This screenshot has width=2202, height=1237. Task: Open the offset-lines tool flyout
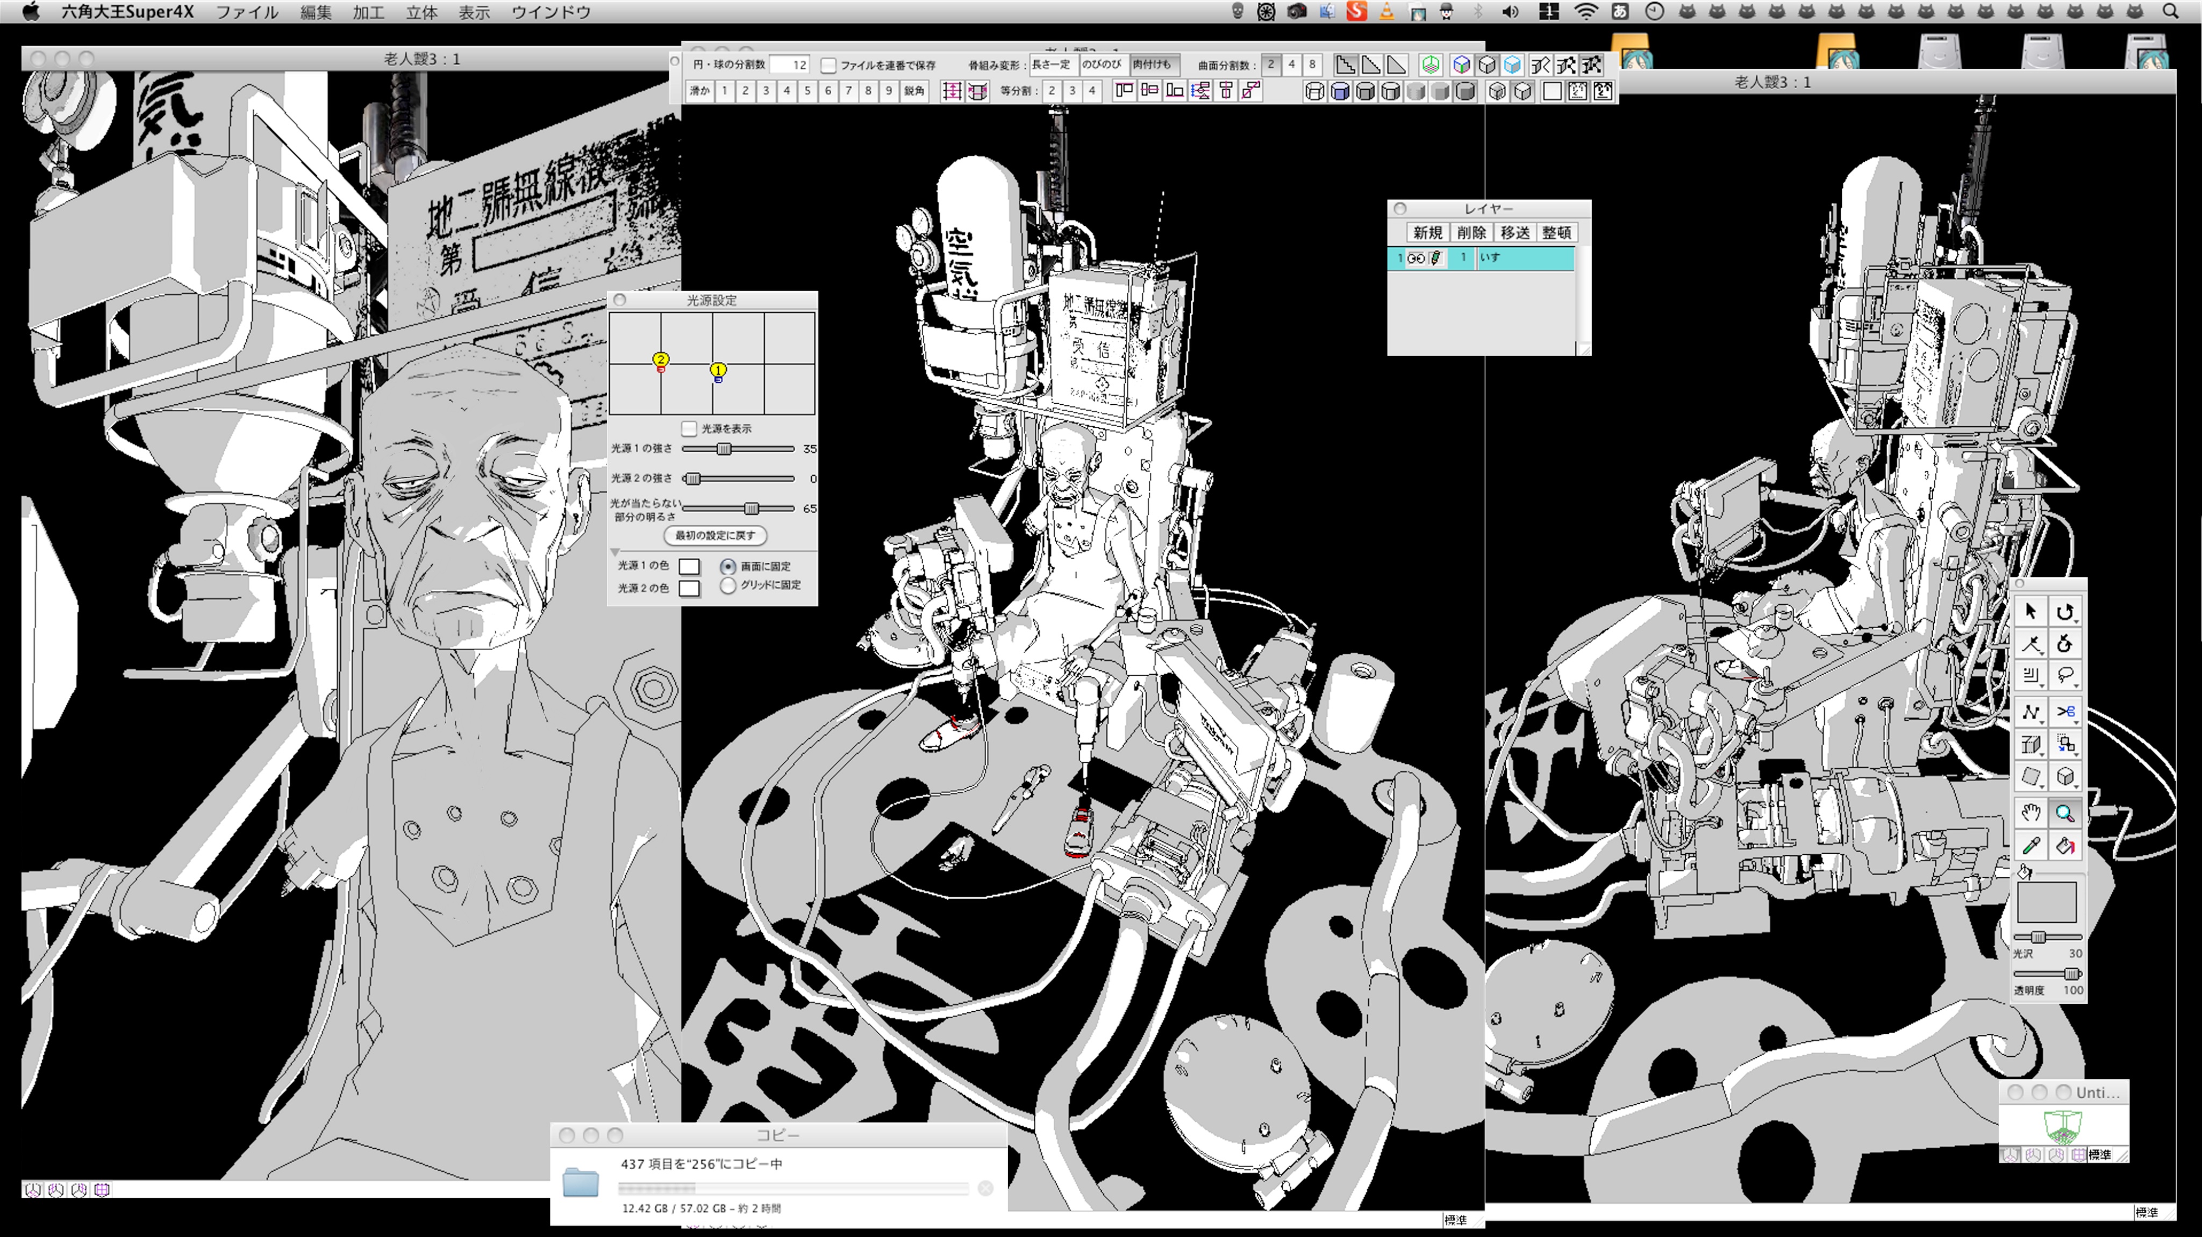[x=2043, y=685]
